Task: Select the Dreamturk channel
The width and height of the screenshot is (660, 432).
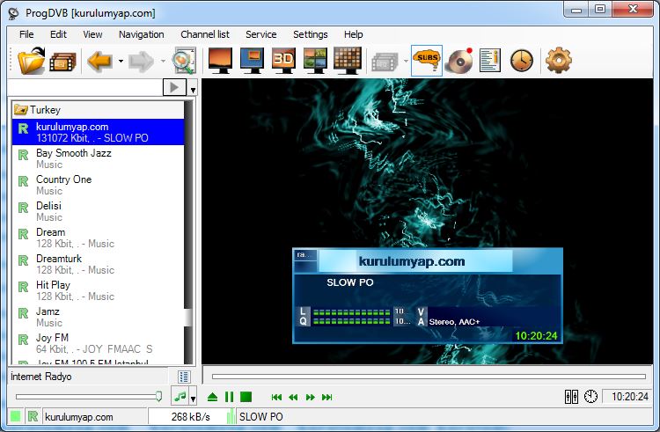Action: pyautogui.click(x=98, y=264)
